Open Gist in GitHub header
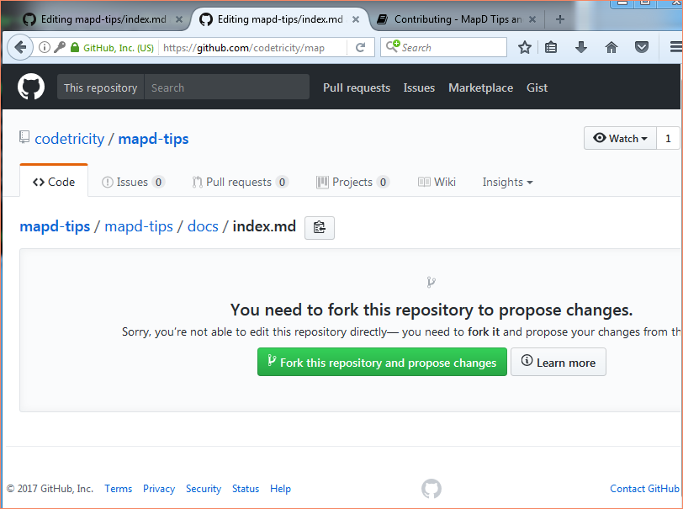683x509 pixels. 537,87
